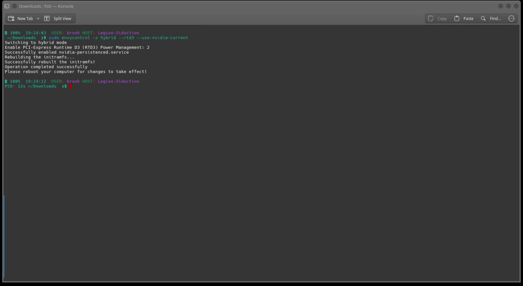The width and height of the screenshot is (523, 286).
Task: Click 'Rebuilding the initramfs...' line
Action: (x=40, y=57)
